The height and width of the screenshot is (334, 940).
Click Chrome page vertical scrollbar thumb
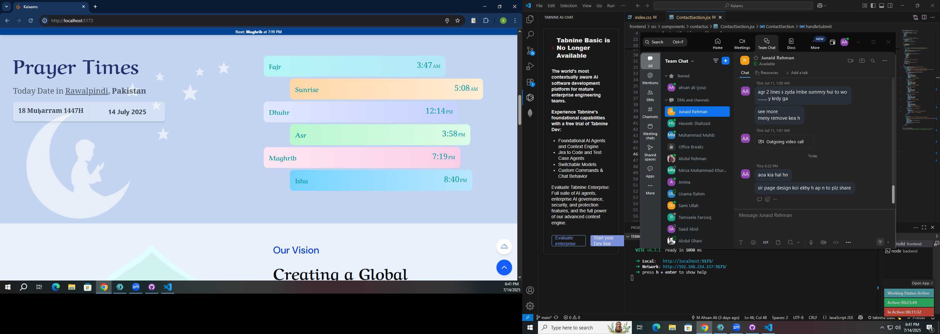tap(520, 110)
